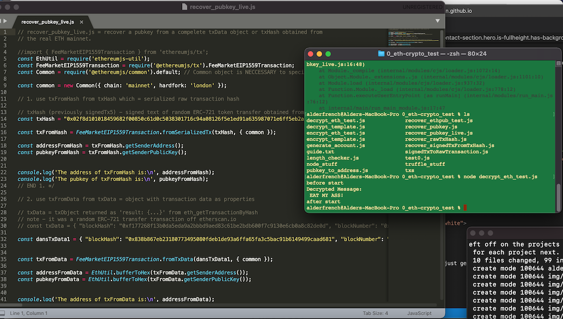The width and height of the screenshot is (563, 319).
Task: Close the bottom-right background Terminal window
Action: (474, 233)
